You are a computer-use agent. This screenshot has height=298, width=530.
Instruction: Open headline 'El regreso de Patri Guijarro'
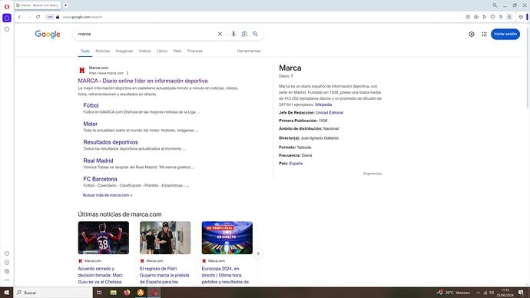tap(164, 275)
